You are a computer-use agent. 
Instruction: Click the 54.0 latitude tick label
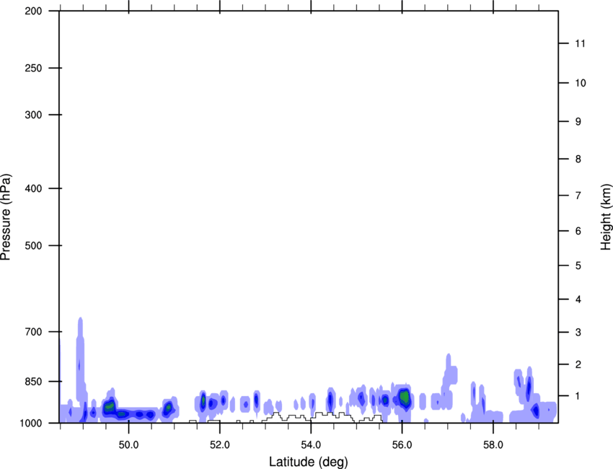311,445
